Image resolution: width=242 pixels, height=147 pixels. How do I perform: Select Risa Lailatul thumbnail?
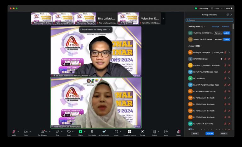click(x=107, y=18)
